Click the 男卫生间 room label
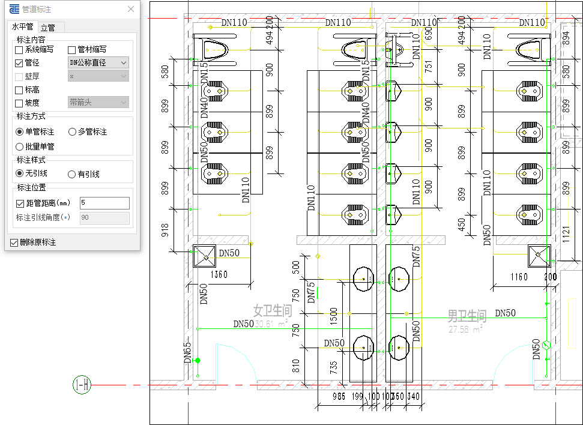 (467, 316)
